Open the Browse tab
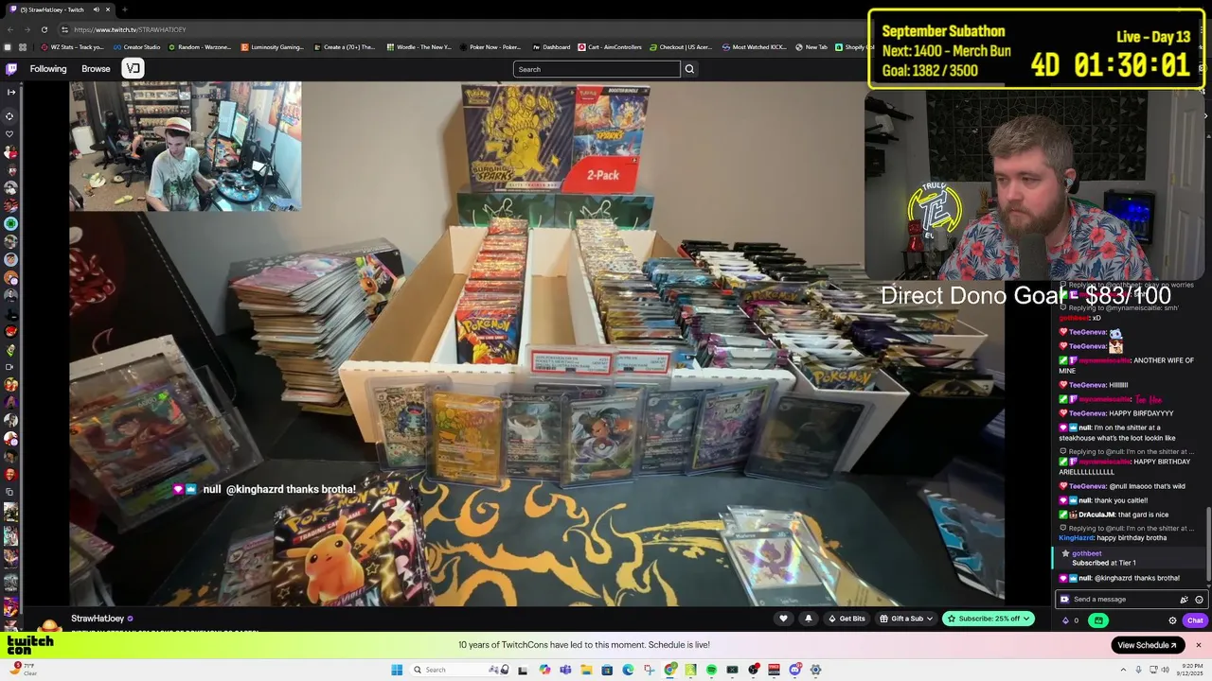Image resolution: width=1212 pixels, height=681 pixels. click(x=96, y=69)
